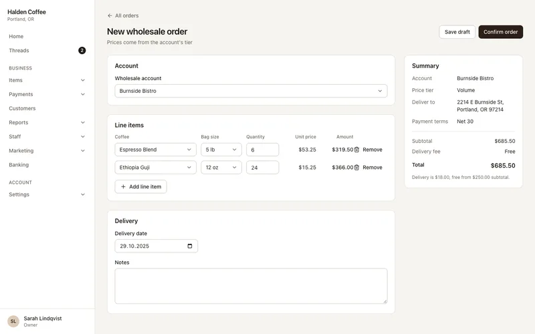The height and width of the screenshot is (334, 535).
Task: Click the Free delivery fee value
Action: (x=510, y=152)
